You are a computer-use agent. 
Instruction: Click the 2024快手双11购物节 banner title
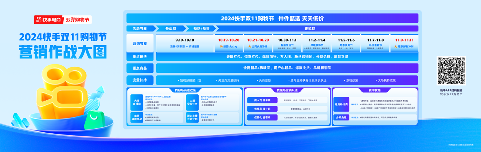pos(272,18)
